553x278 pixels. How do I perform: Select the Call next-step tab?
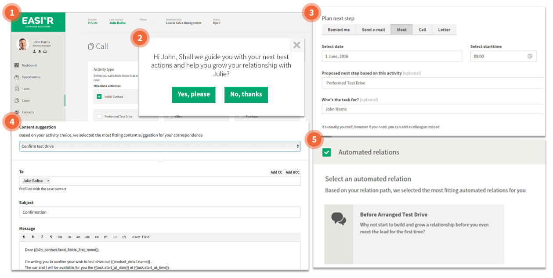422,30
